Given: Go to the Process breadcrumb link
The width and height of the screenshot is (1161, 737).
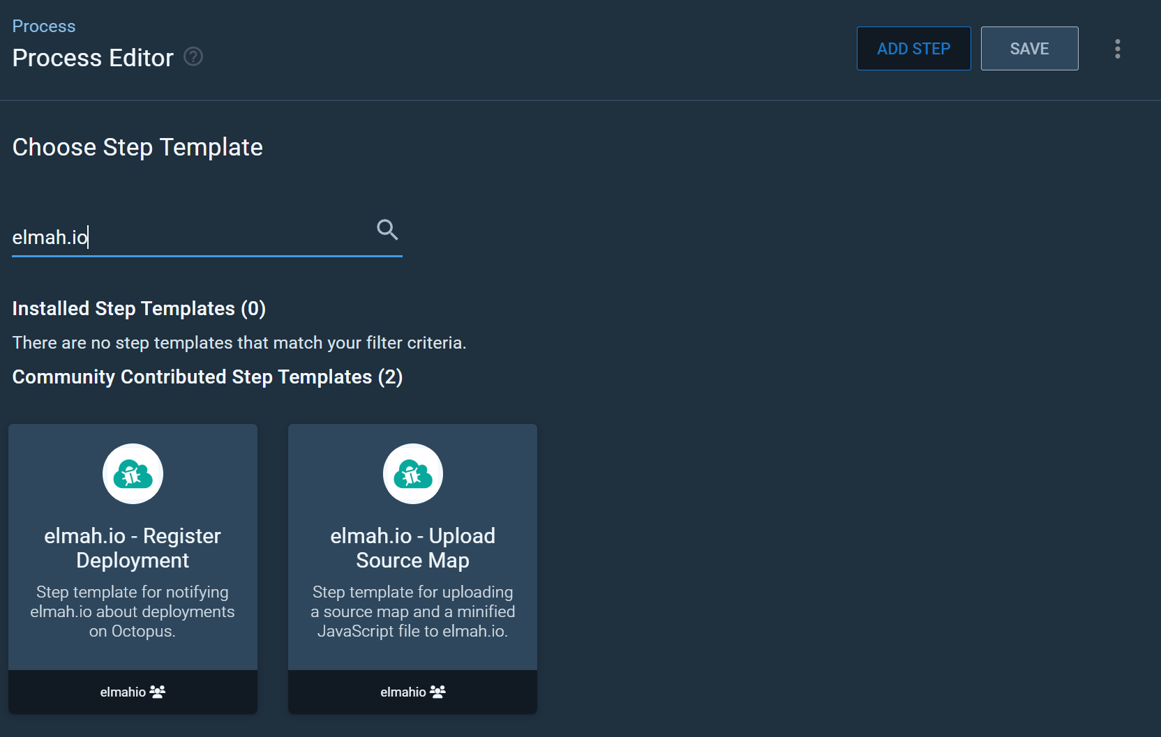Looking at the screenshot, I should [44, 26].
